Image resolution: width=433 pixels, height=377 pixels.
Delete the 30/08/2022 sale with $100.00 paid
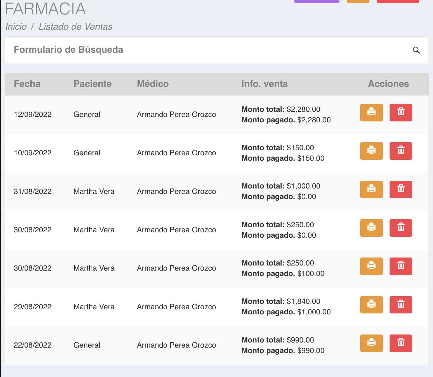(400, 266)
